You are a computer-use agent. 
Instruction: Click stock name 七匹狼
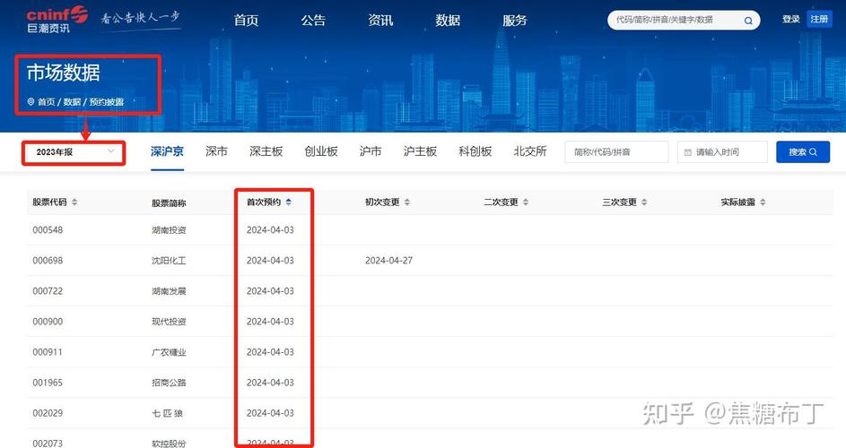point(167,413)
